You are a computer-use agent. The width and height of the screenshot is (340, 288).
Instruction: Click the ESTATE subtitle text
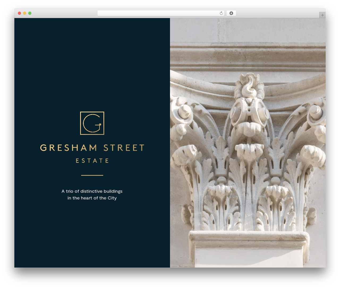(92, 161)
